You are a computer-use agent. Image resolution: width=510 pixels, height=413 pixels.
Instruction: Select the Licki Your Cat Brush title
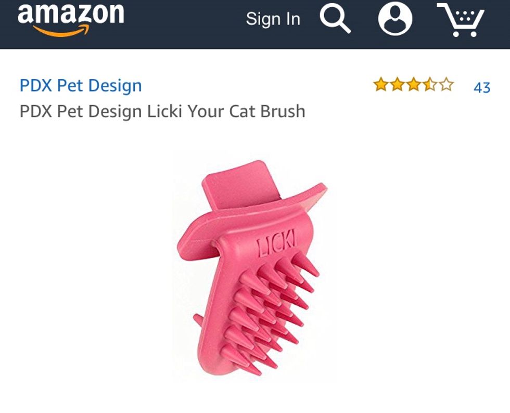tap(162, 111)
